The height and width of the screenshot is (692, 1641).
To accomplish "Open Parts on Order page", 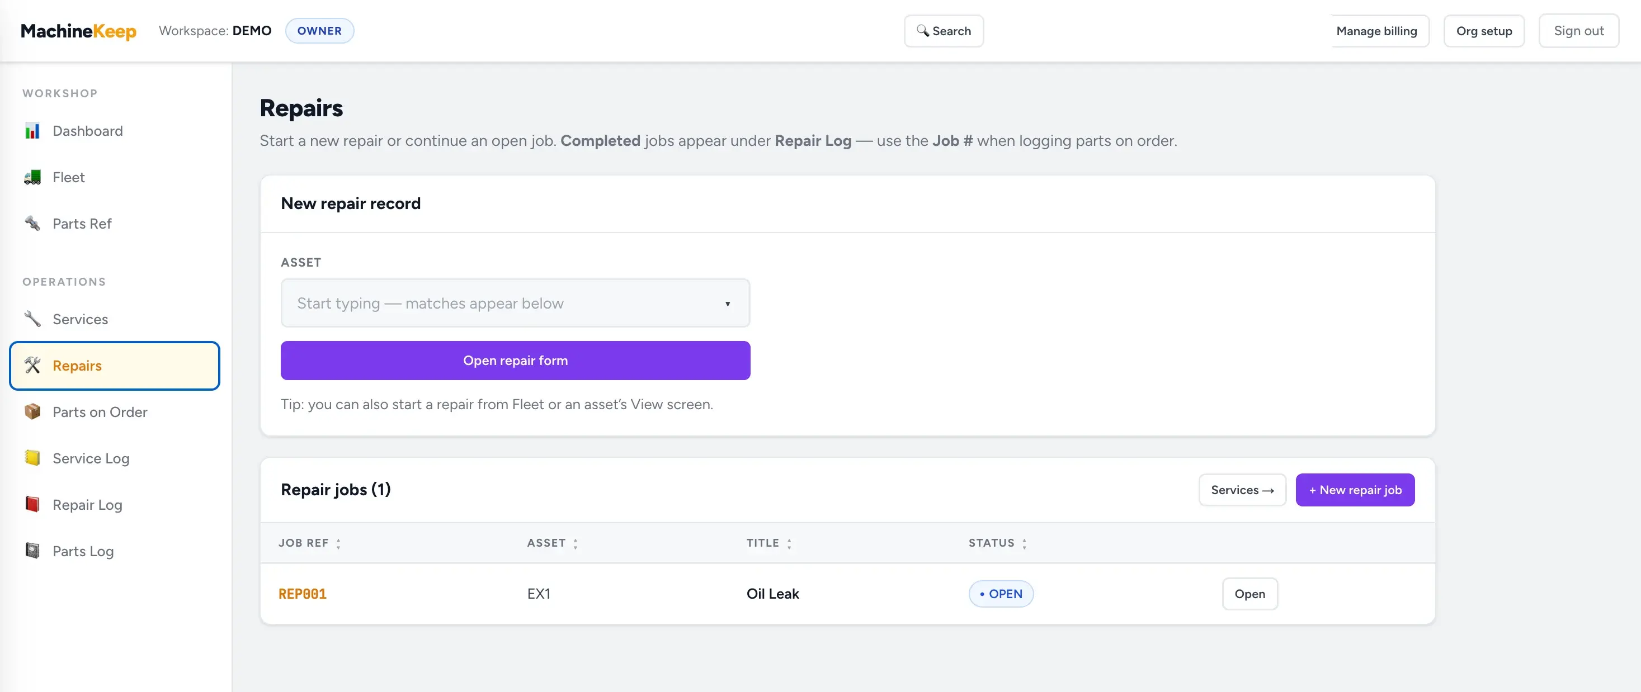I will pyautogui.click(x=115, y=412).
